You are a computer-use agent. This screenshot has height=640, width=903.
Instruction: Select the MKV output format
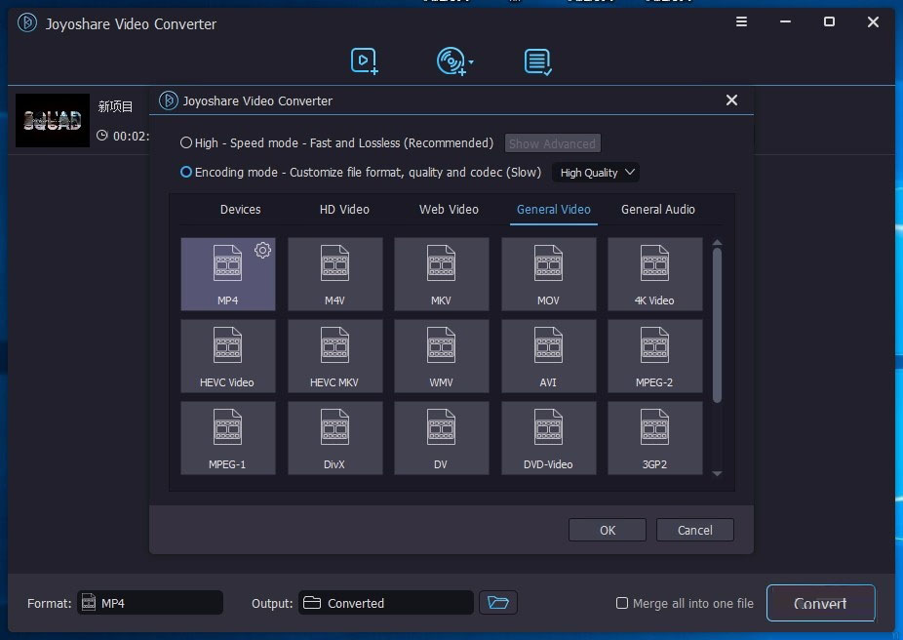click(x=441, y=273)
